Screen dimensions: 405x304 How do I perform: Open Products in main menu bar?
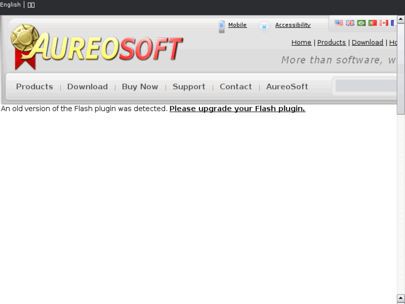(x=35, y=86)
